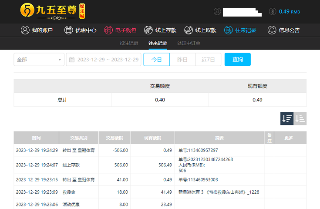Screen dimensions: 320x209
Task: Select the 近7日 filter button
Action: 208,60
